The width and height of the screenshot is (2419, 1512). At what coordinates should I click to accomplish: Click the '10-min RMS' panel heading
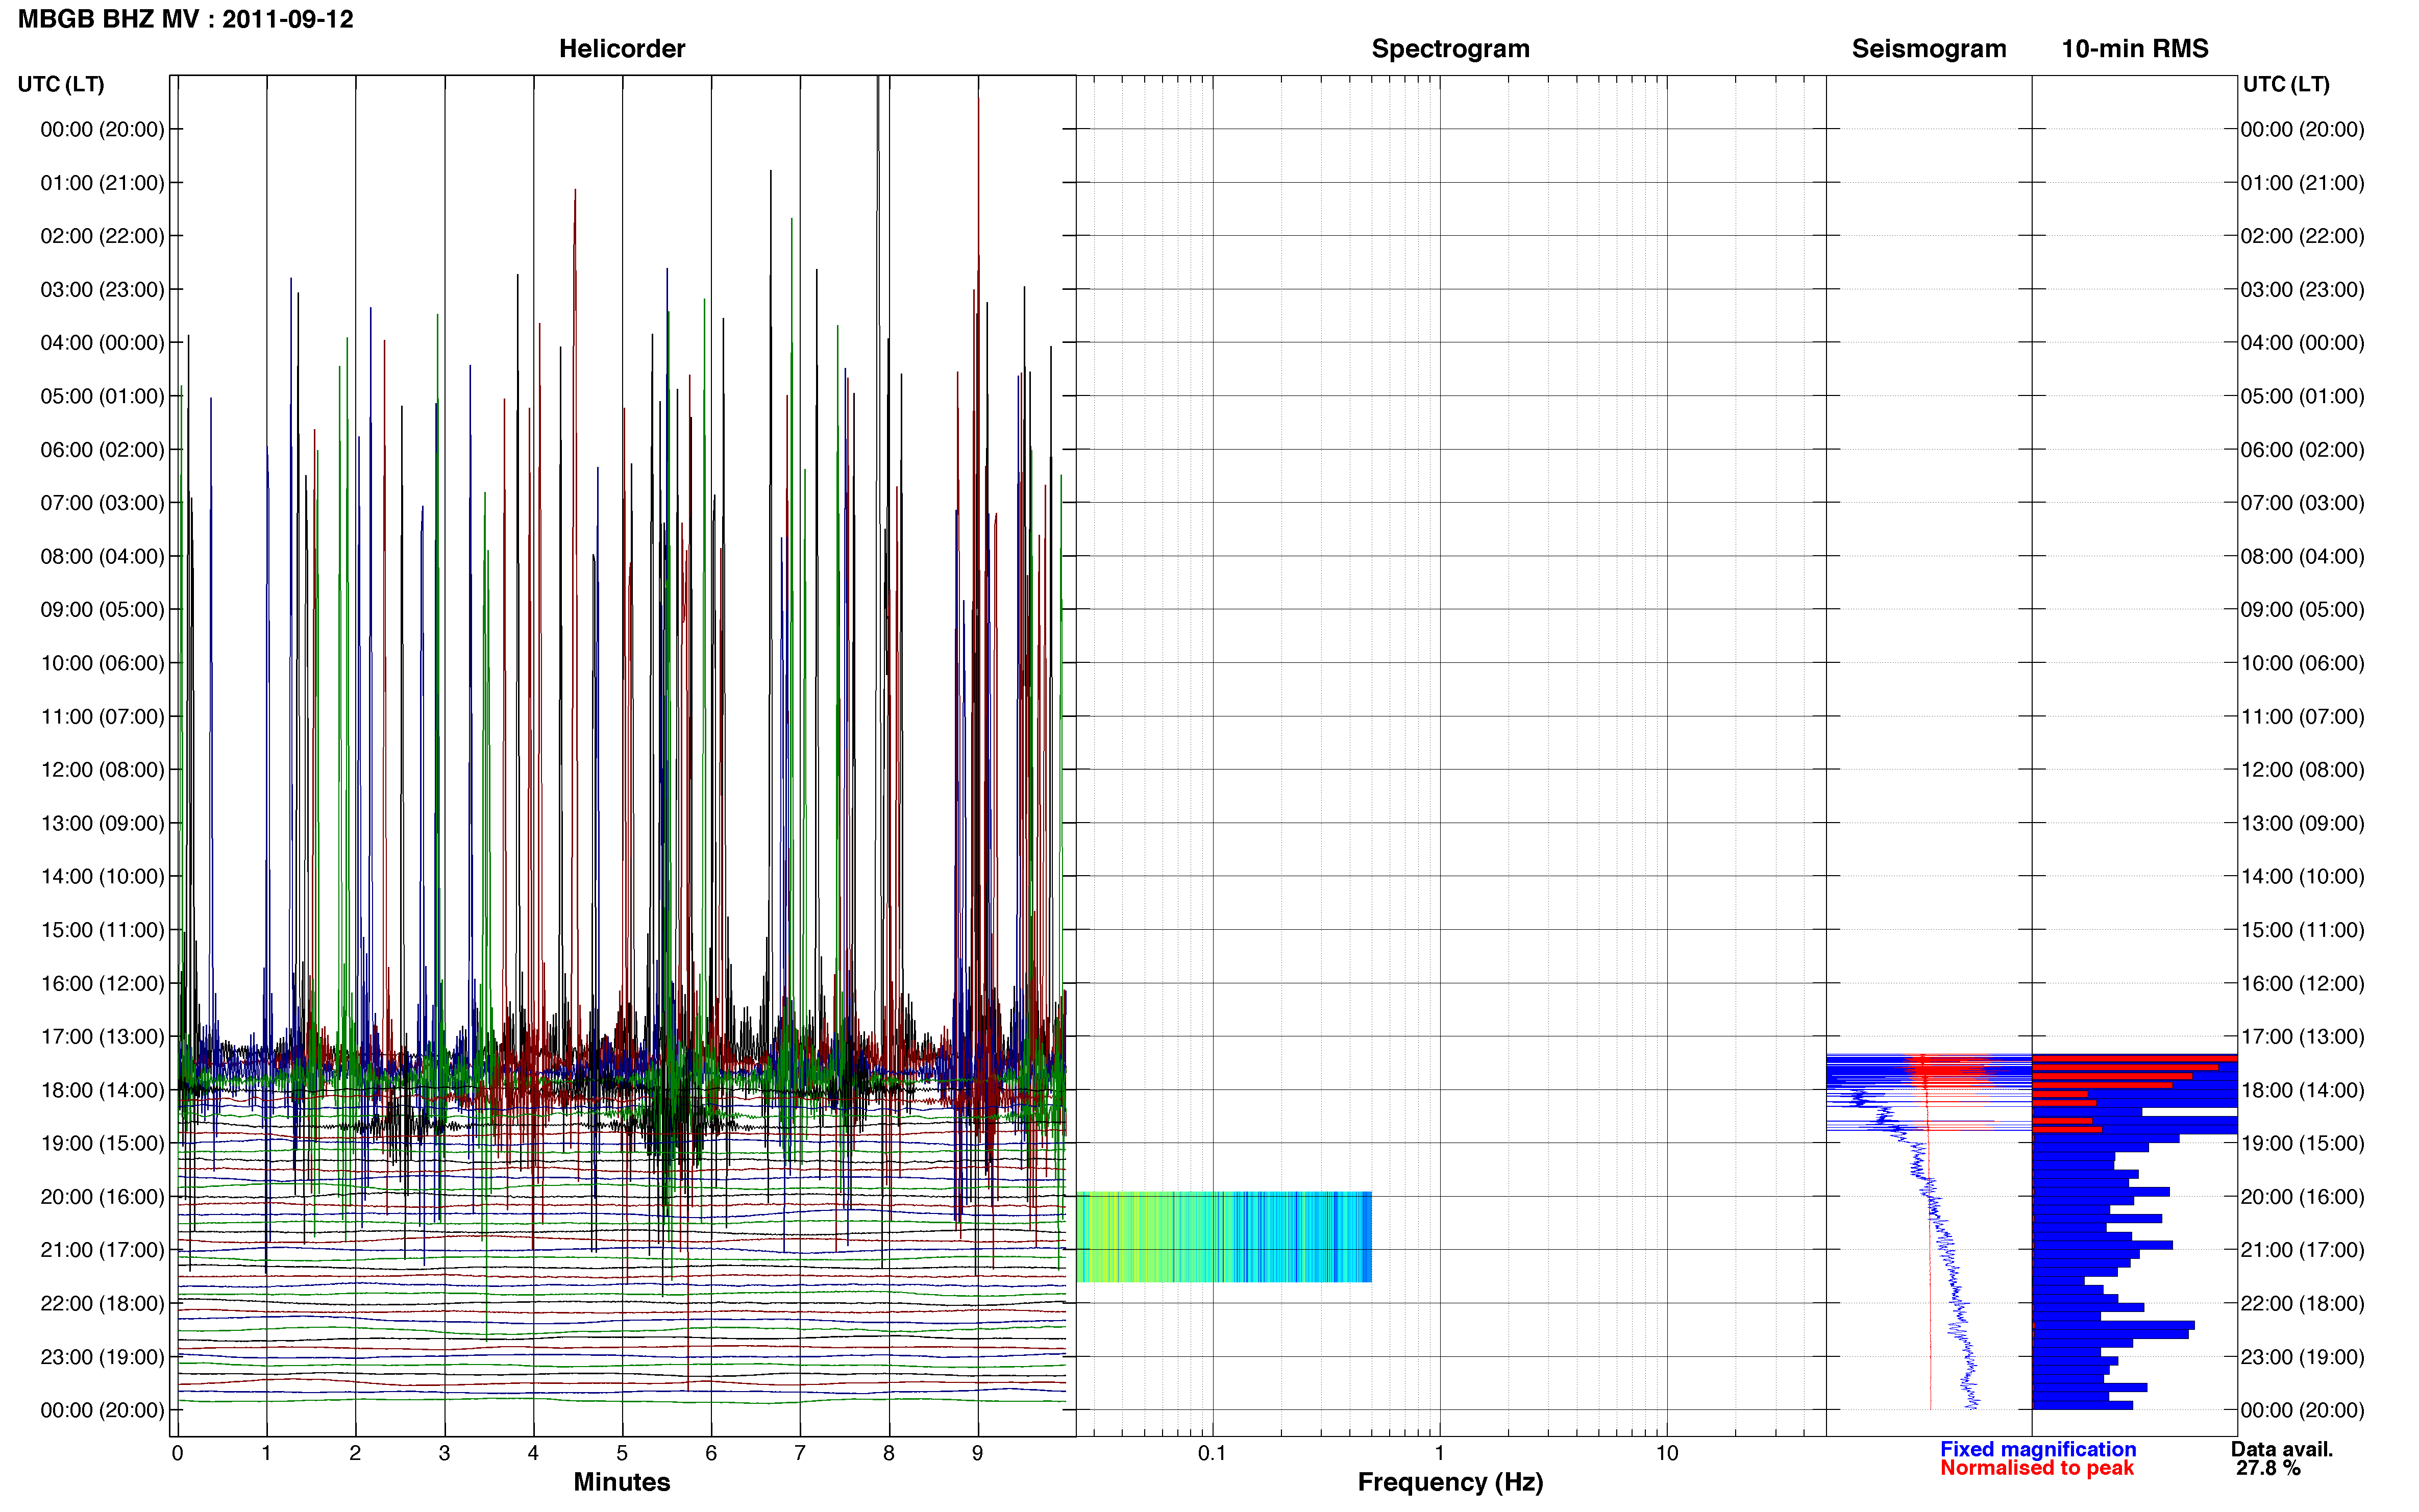pos(2135,48)
